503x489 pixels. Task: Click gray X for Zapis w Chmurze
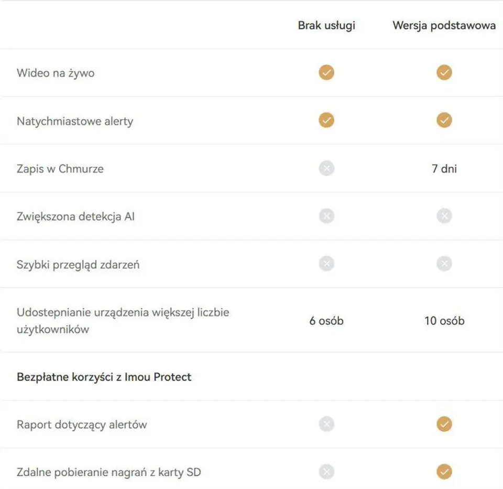(326, 168)
